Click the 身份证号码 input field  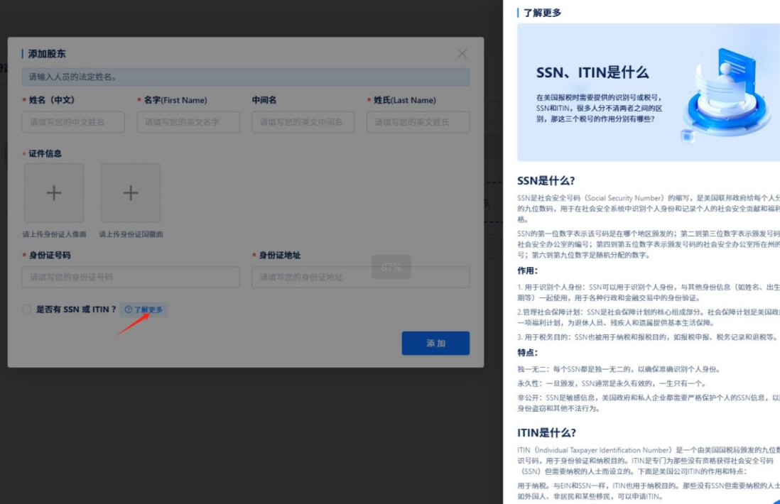[131, 278]
